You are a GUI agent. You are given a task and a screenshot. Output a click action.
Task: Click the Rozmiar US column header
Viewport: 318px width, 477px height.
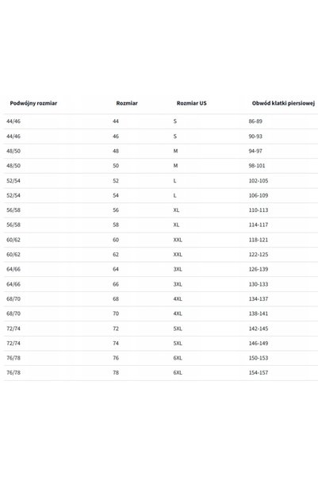tap(192, 103)
